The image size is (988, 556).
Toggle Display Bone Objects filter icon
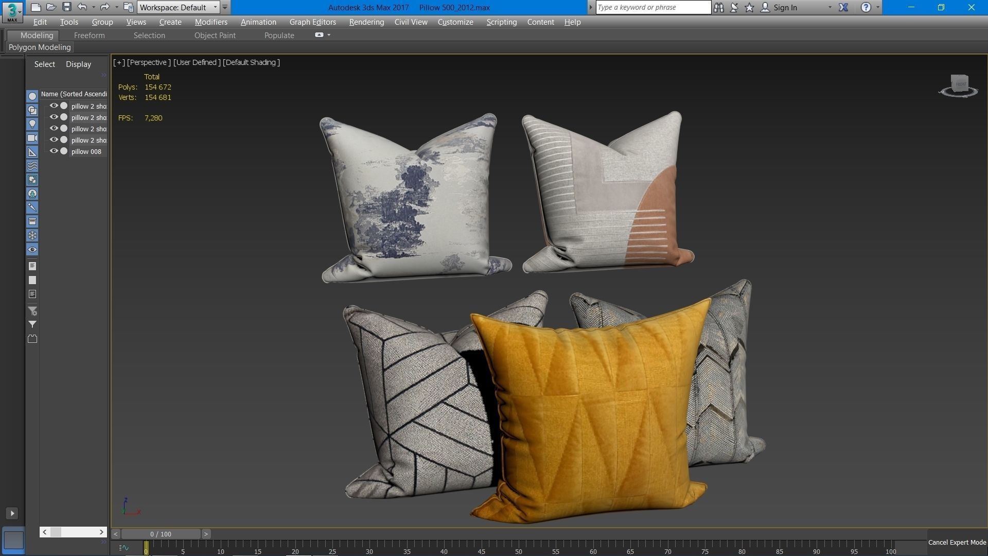pyautogui.click(x=32, y=207)
